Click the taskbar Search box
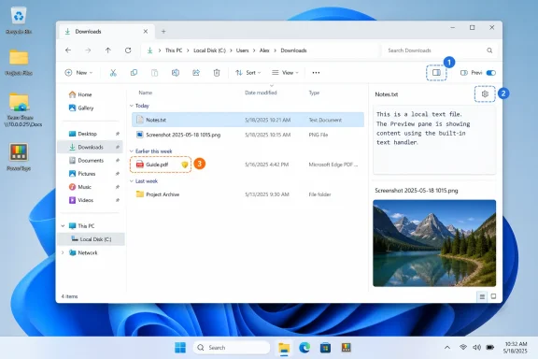 (232, 348)
